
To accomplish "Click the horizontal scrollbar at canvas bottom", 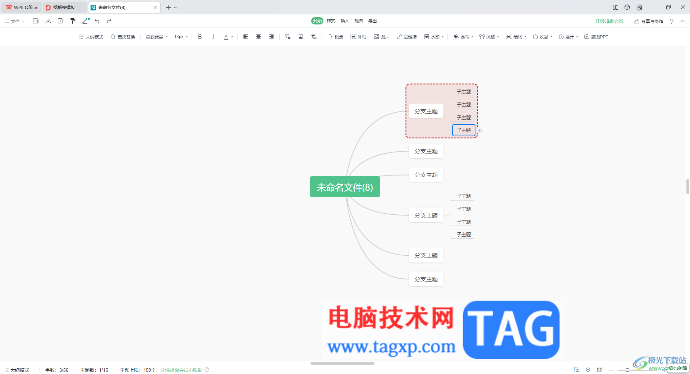I will [342, 363].
